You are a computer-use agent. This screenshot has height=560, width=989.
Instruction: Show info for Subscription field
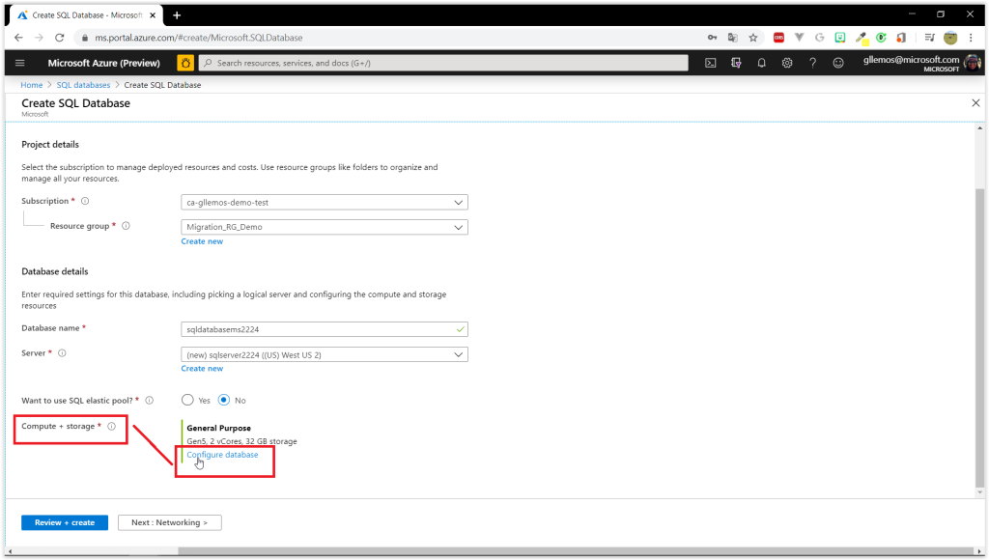85,201
